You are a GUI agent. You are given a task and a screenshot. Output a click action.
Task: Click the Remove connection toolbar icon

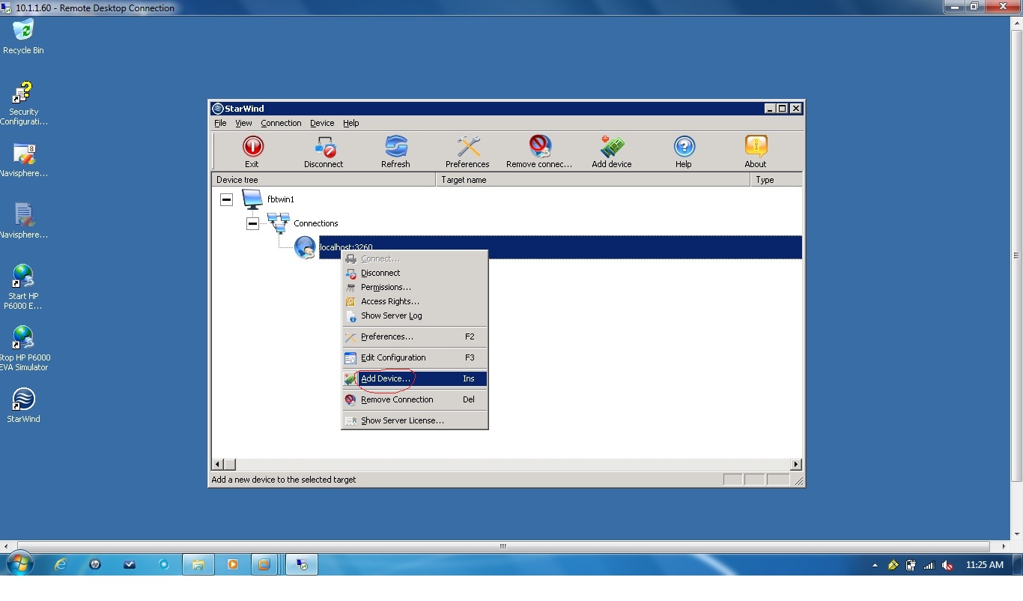point(539,150)
